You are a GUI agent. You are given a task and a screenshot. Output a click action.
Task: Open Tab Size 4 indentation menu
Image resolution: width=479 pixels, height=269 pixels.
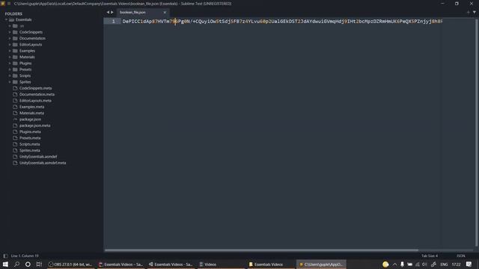pos(430,256)
